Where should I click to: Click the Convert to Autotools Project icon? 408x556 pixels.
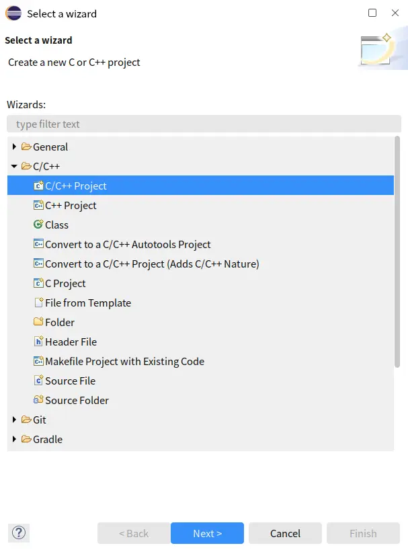point(38,245)
